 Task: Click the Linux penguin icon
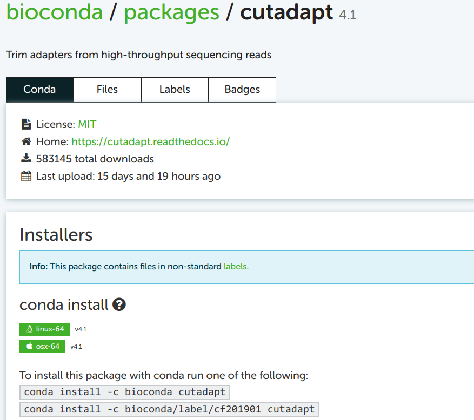29,329
